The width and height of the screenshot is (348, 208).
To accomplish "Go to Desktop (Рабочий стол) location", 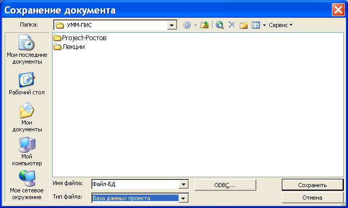I will (27, 84).
